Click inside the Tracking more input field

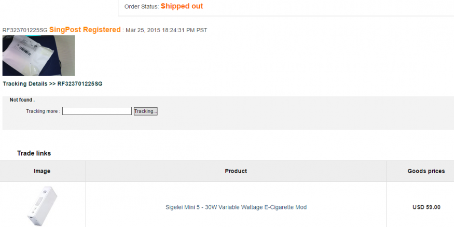click(x=97, y=111)
